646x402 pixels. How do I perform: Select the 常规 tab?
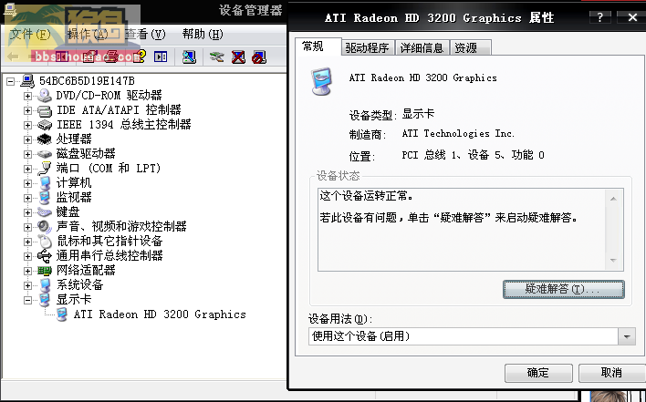[318, 46]
